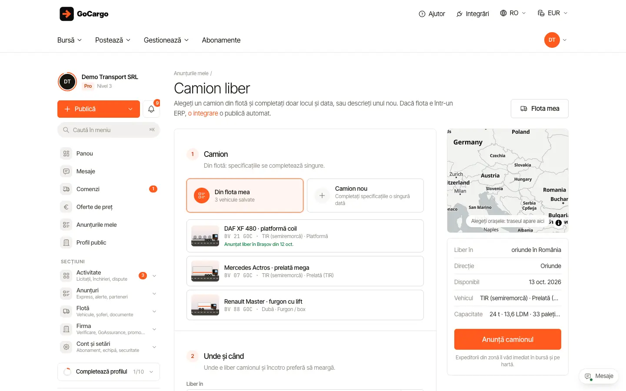Go to Abonamente

(221, 40)
